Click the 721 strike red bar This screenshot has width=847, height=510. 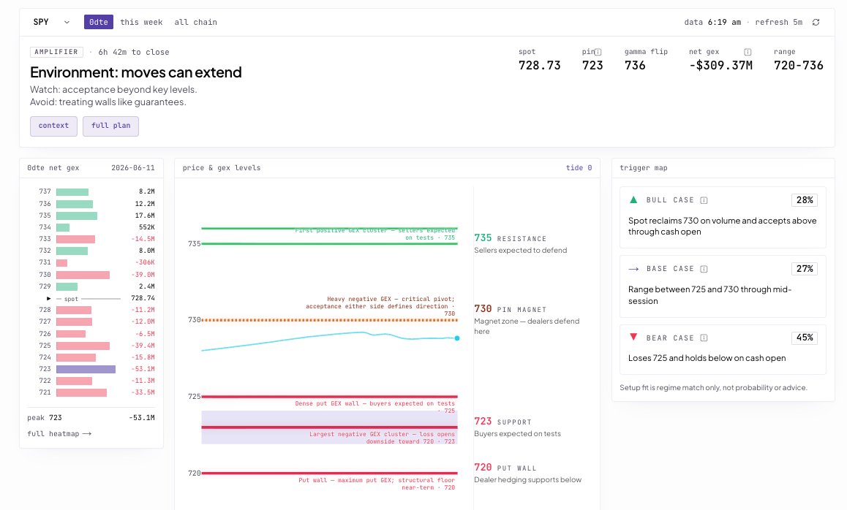pyautogui.click(x=81, y=392)
